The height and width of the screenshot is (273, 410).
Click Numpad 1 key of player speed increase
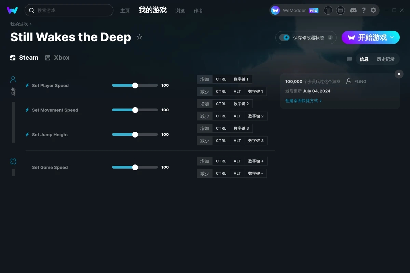[241, 79]
